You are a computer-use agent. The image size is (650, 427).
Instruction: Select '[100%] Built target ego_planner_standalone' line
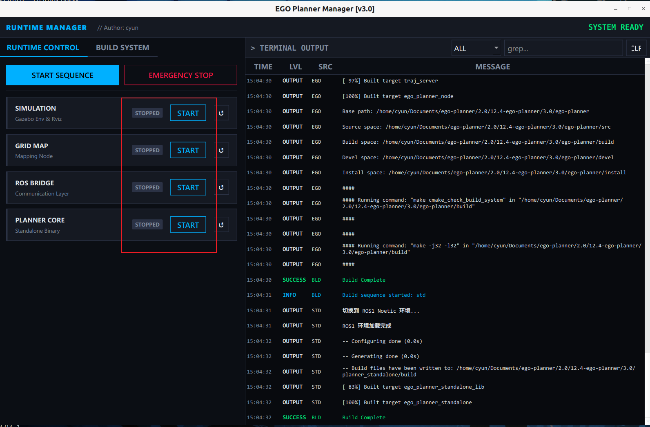click(x=407, y=403)
